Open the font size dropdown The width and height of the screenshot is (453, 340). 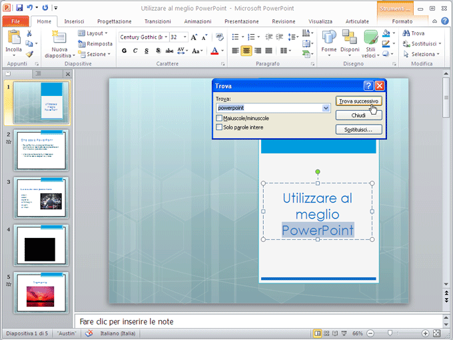click(x=185, y=37)
